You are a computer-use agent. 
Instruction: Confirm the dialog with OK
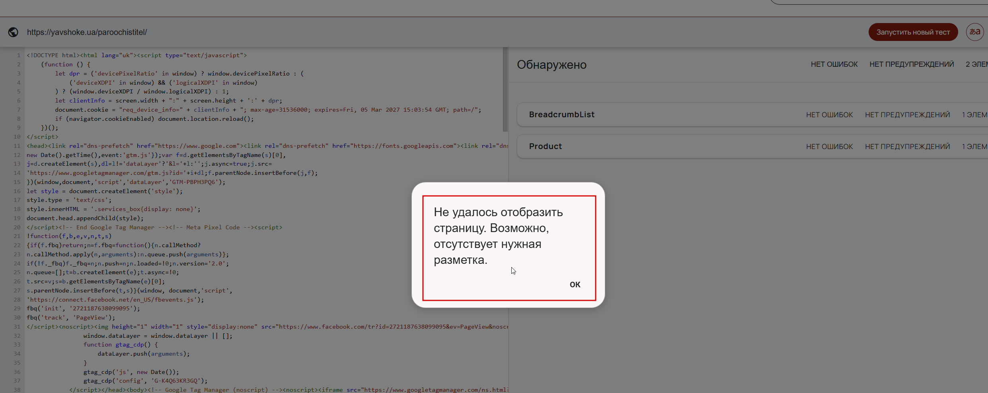pyautogui.click(x=575, y=285)
